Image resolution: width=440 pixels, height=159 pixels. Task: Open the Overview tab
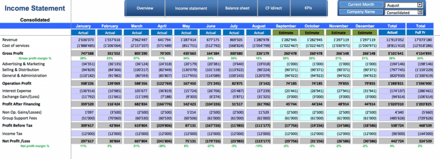[x=145, y=8]
